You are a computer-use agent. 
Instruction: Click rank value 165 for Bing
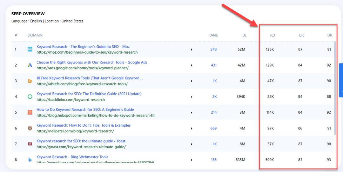coord(214,160)
